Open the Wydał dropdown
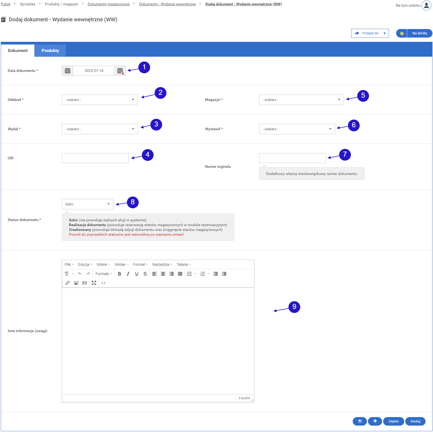 tap(100, 129)
